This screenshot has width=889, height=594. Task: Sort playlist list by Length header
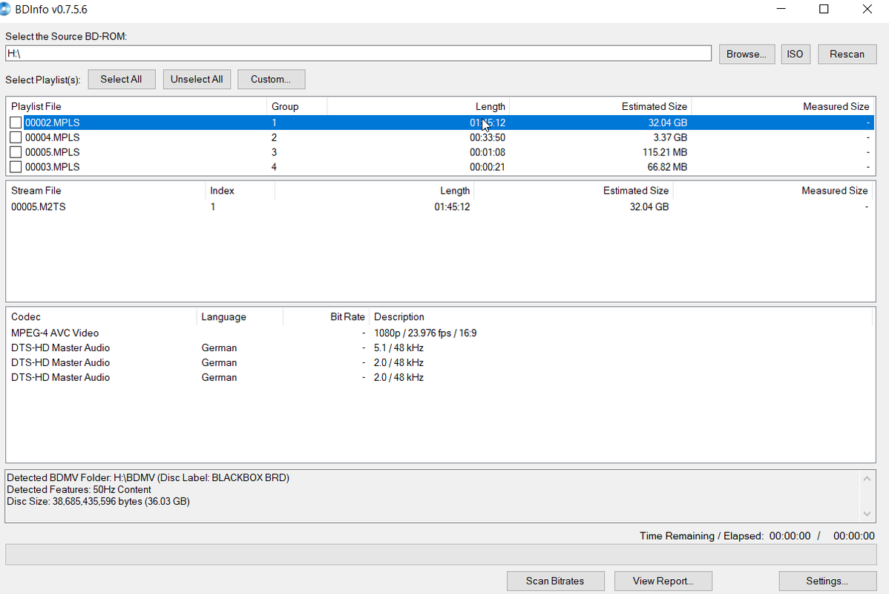(x=418, y=106)
